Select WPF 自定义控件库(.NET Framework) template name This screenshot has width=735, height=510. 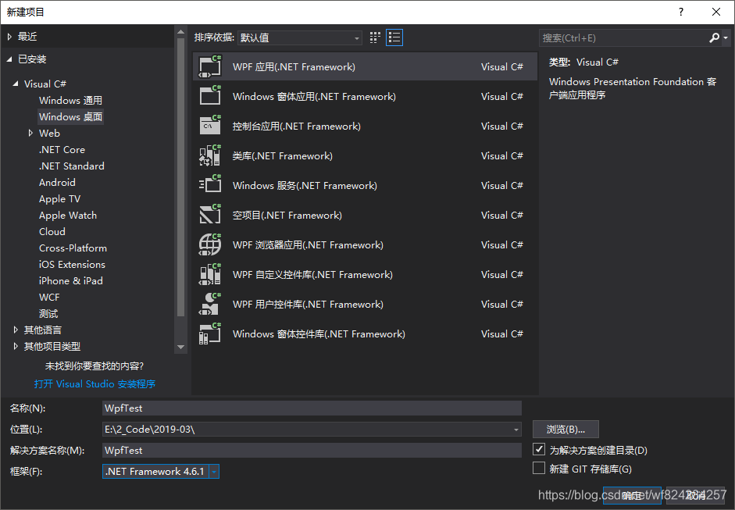[x=312, y=274]
